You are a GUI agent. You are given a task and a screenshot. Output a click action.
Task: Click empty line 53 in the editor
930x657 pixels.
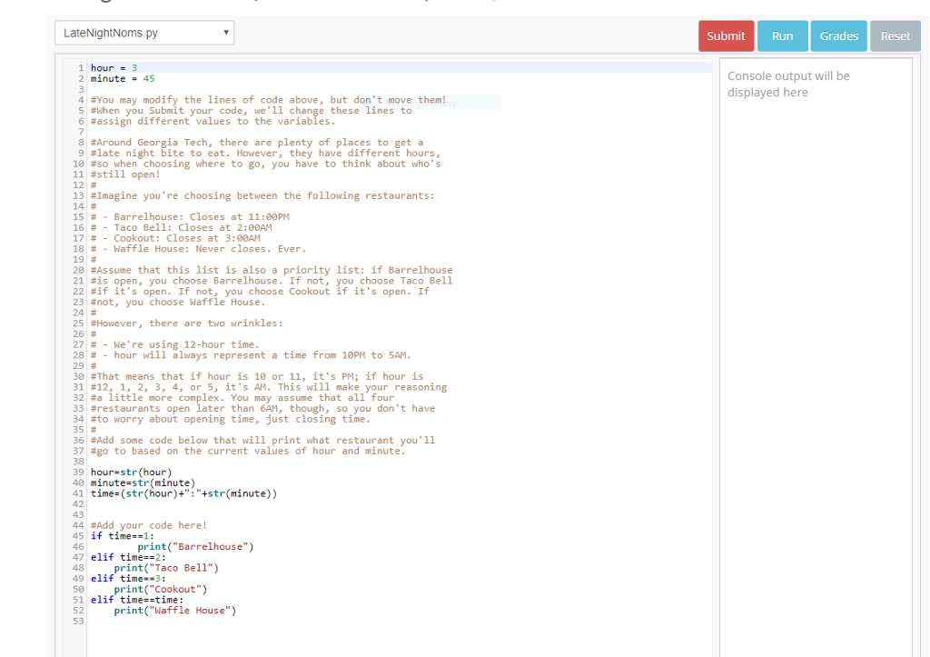point(272,622)
